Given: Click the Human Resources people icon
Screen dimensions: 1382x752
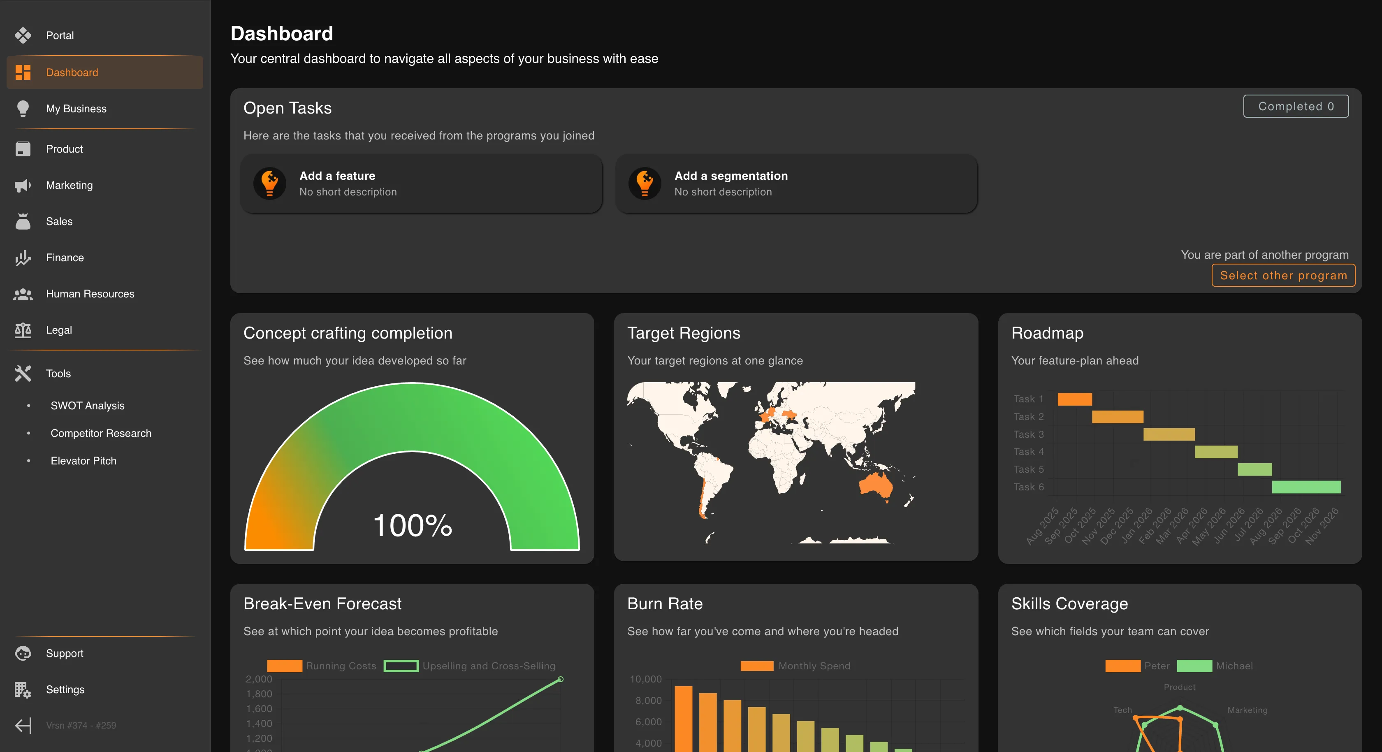Looking at the screenshot, I should 23,294.
